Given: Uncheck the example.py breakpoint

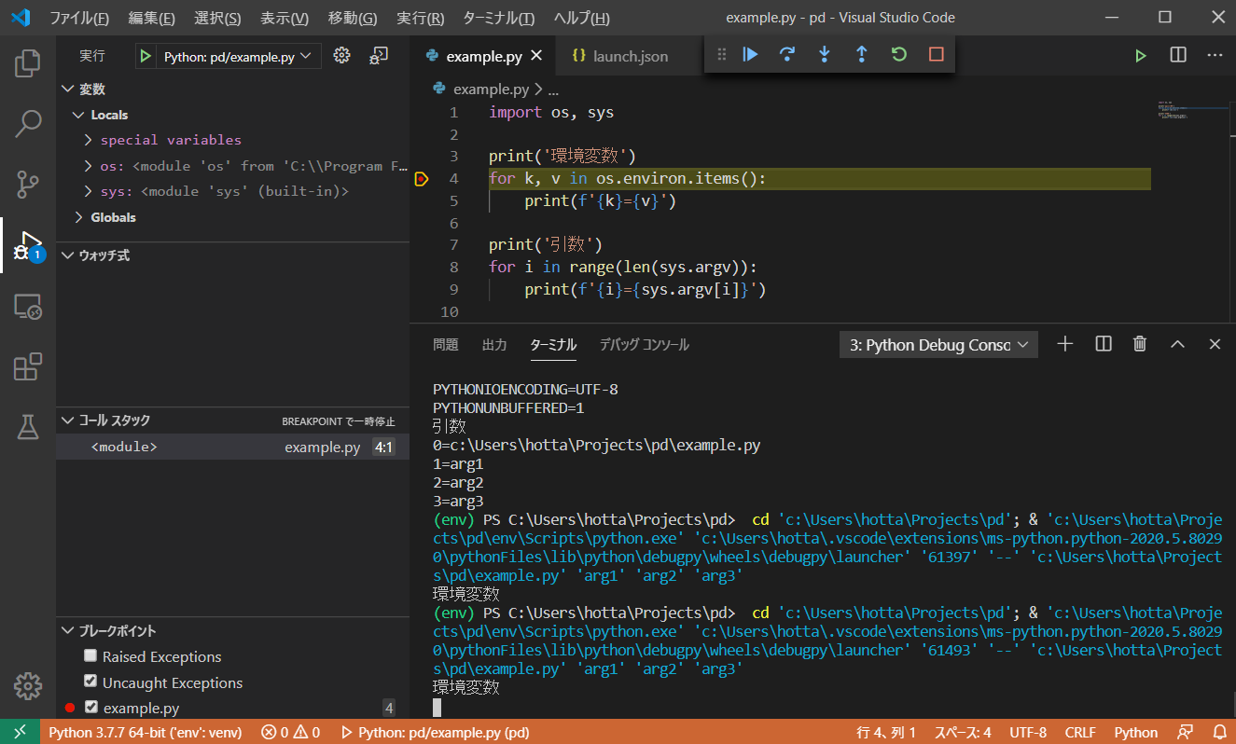Looking at the screenshot, I should 90,708.
